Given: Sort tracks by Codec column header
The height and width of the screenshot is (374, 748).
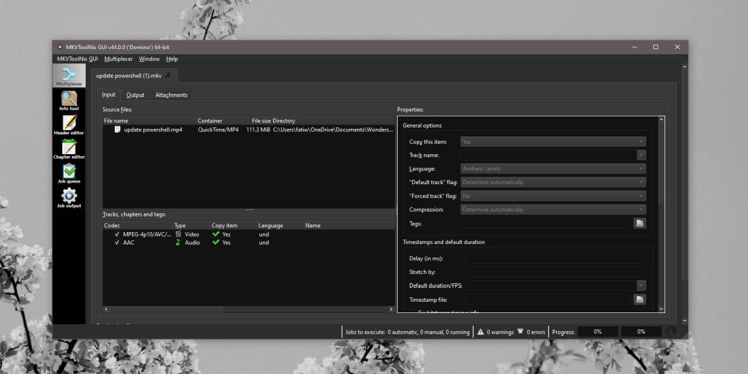Looking at the screenshot, I should (138, 225).
